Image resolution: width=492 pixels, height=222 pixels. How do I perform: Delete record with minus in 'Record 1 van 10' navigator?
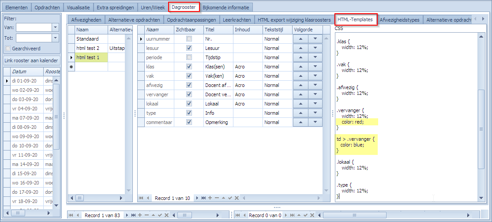[217, 198]
